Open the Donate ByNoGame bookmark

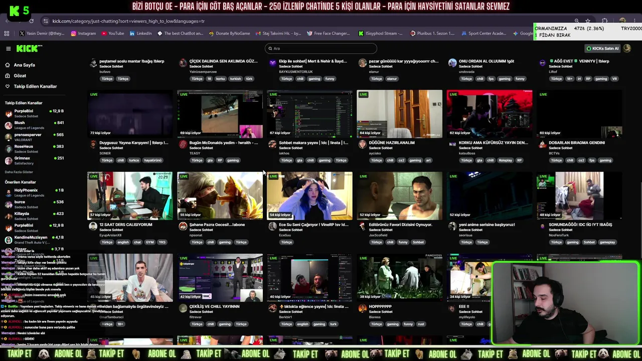click(229, 34)
